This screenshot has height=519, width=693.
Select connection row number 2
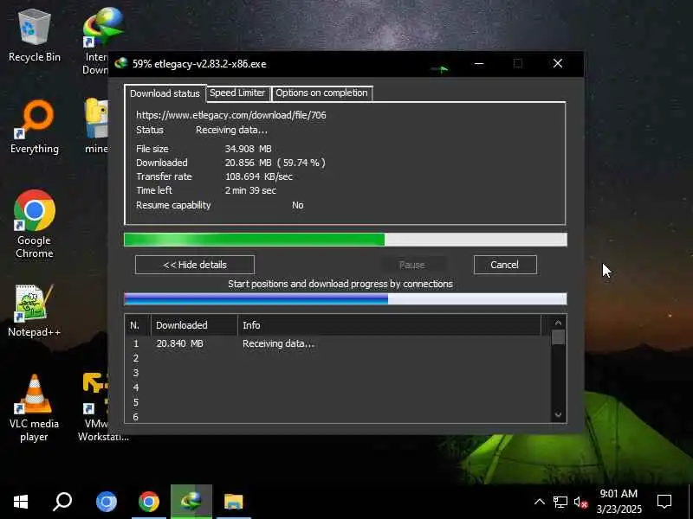click(x=338, y=358)
